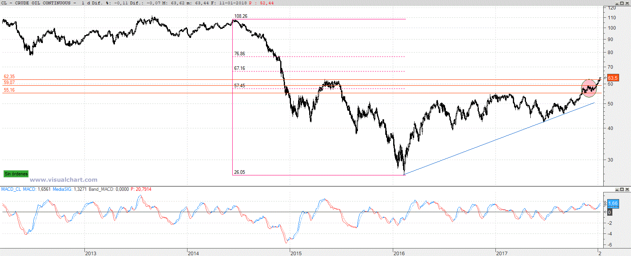
Task: Open the www.visualchart.com watermark link
Action: (63, 180)
